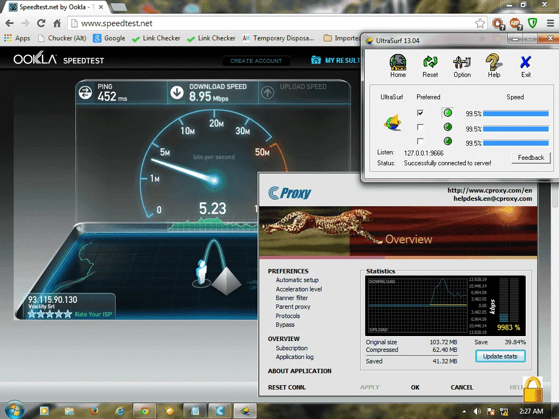Image resolution: width=559 pixels, height=419 pixels.
Task: Click the upload speed arrow icon
Action: point(267,93)
